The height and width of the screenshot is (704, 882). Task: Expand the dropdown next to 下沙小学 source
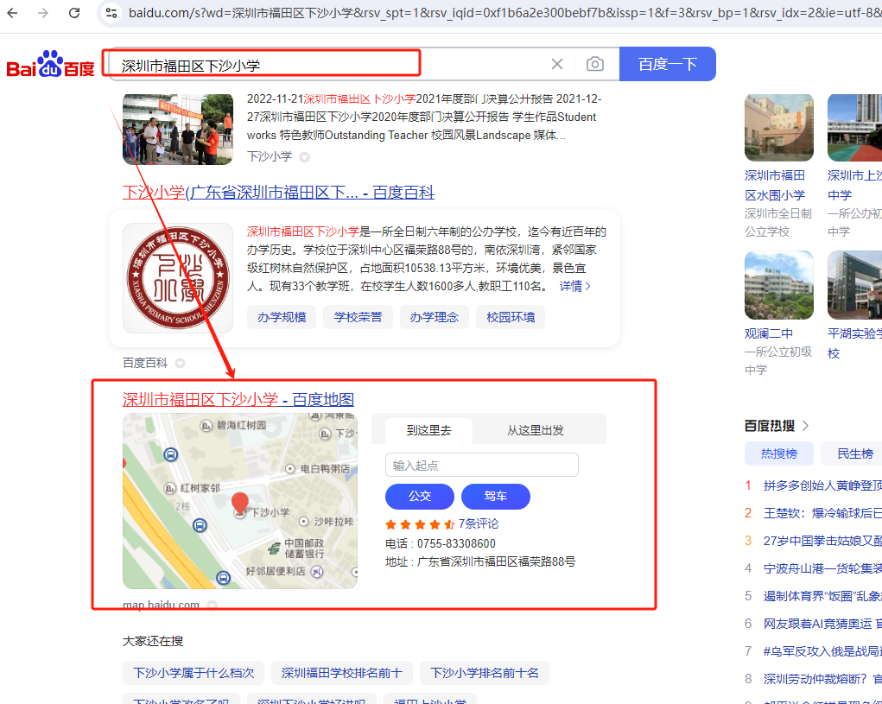304,157
